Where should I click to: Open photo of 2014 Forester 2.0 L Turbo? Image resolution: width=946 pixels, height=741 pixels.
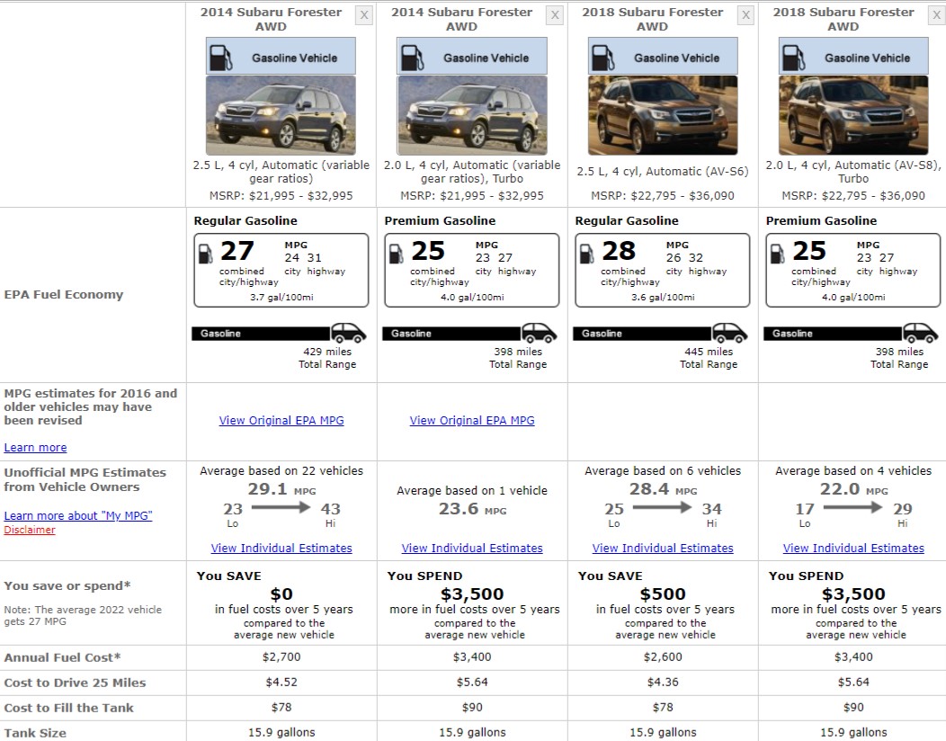pyautogui.click(x=472, y=115)
